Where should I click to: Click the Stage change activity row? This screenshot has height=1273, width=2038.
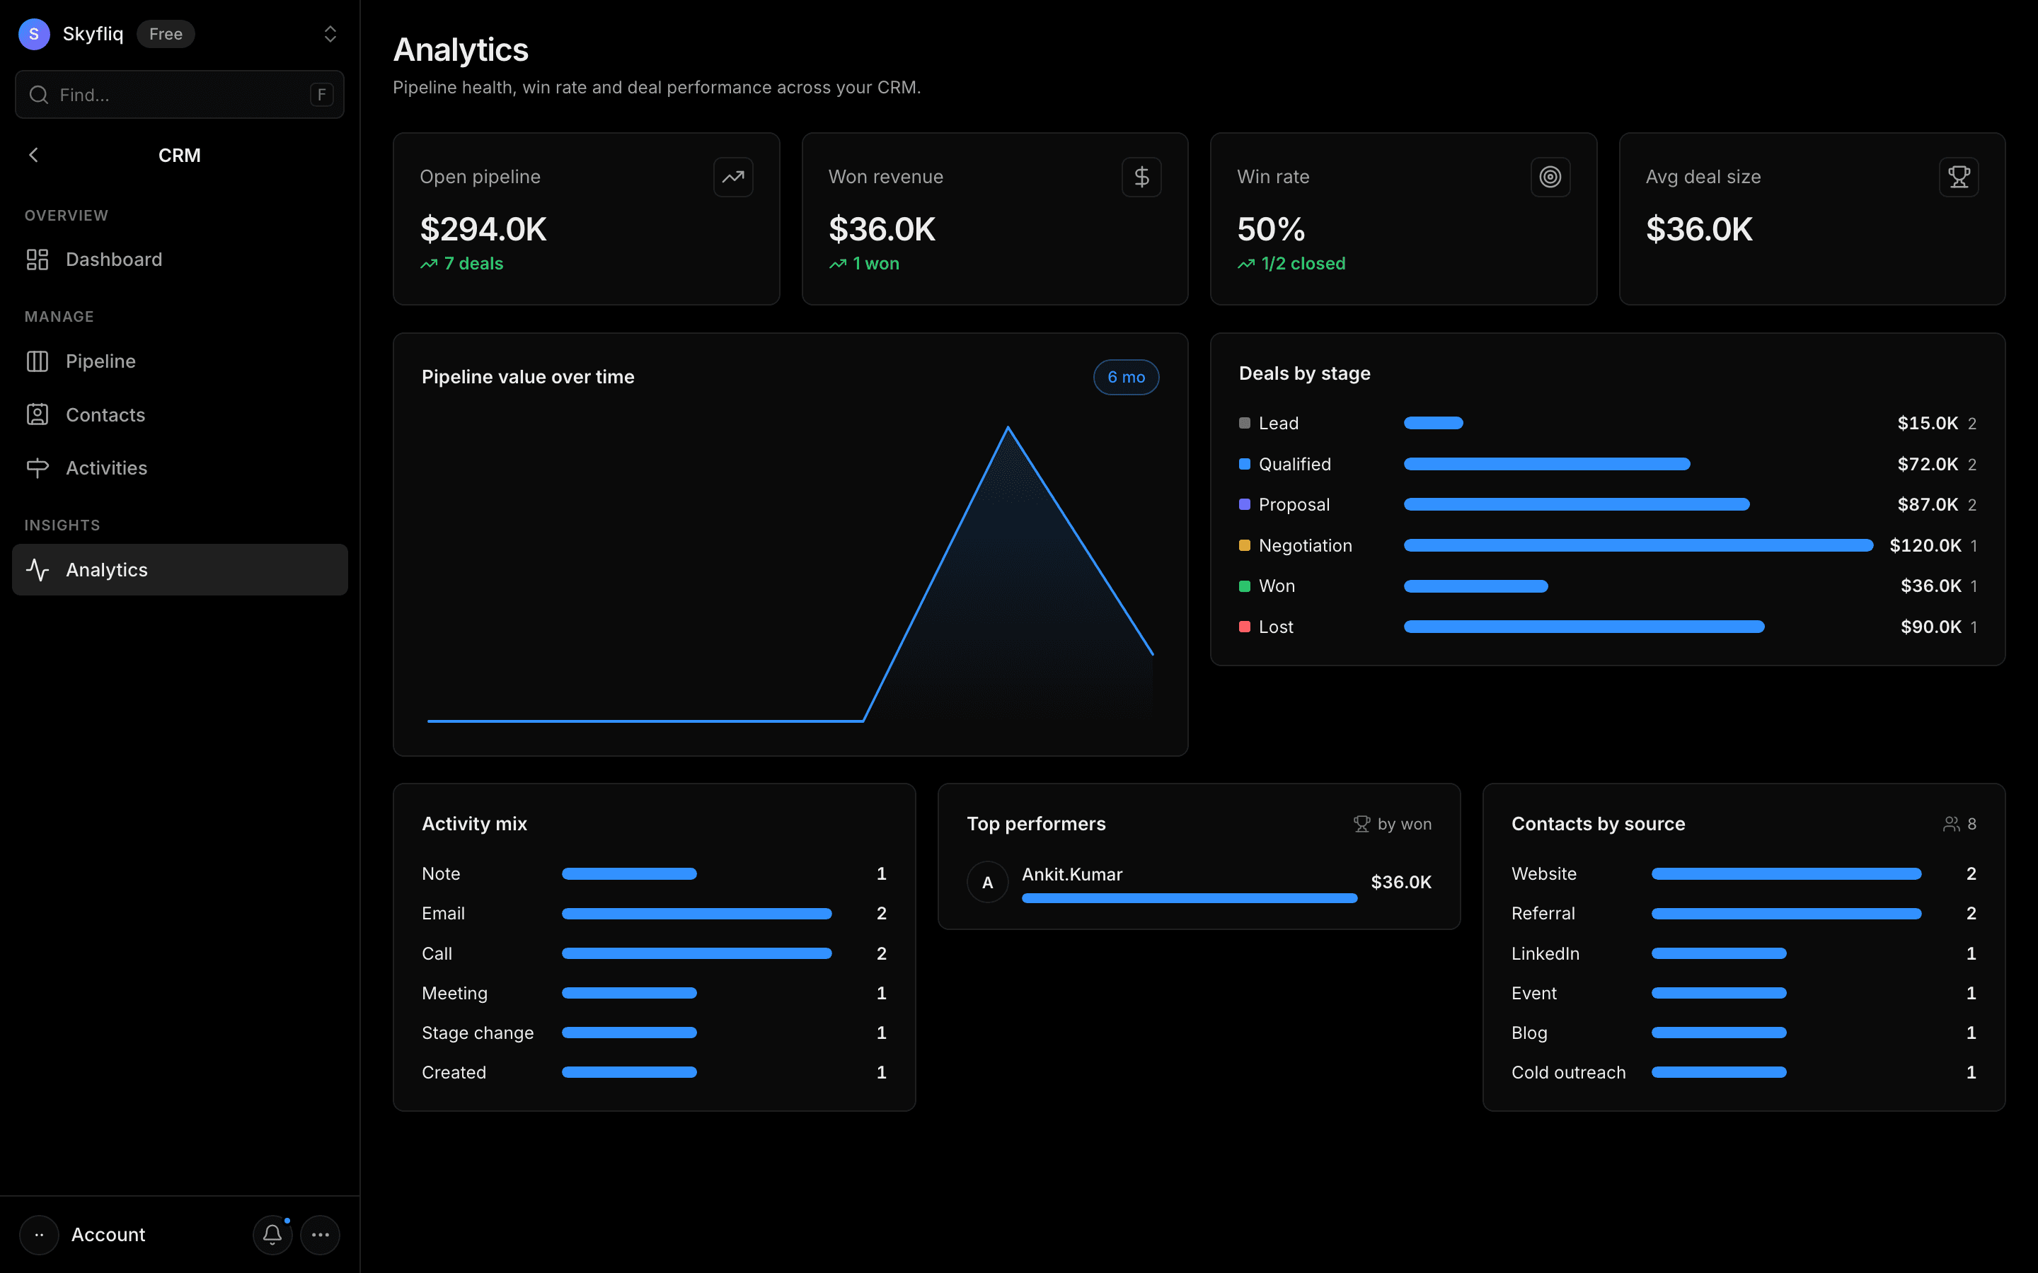pos(655,1033)
